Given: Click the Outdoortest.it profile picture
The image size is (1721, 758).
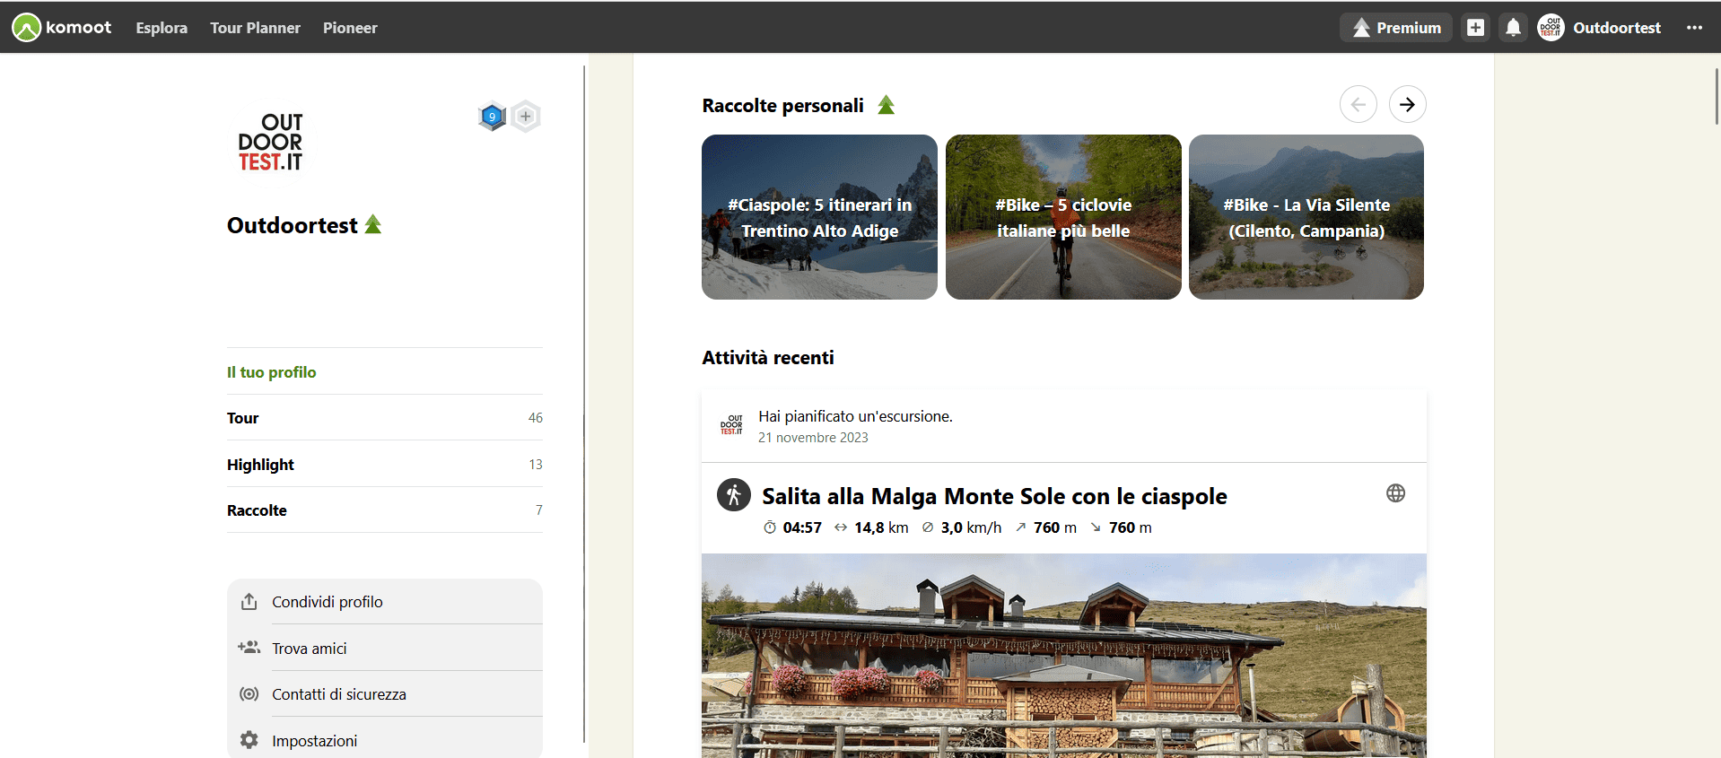Looking at the screenshot, I should pos(270,142).
